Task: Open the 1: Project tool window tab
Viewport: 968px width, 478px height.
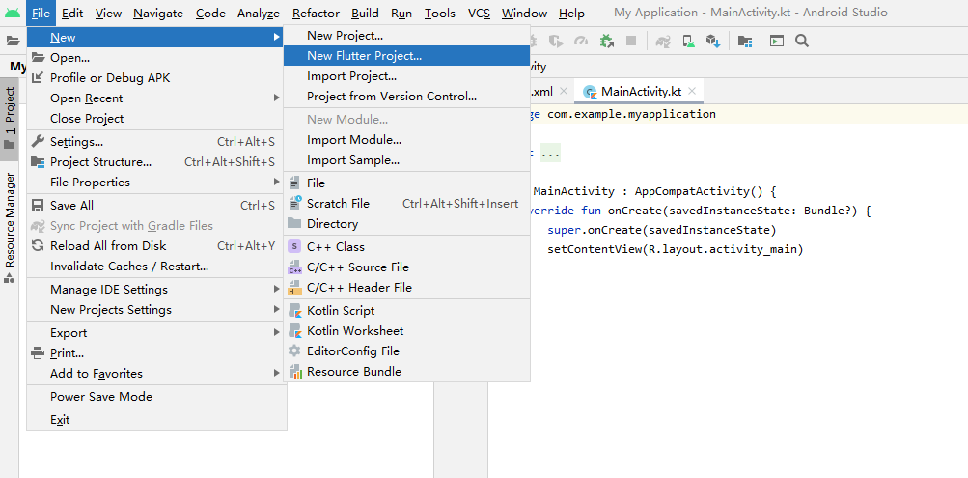Action: click(10, 119)
